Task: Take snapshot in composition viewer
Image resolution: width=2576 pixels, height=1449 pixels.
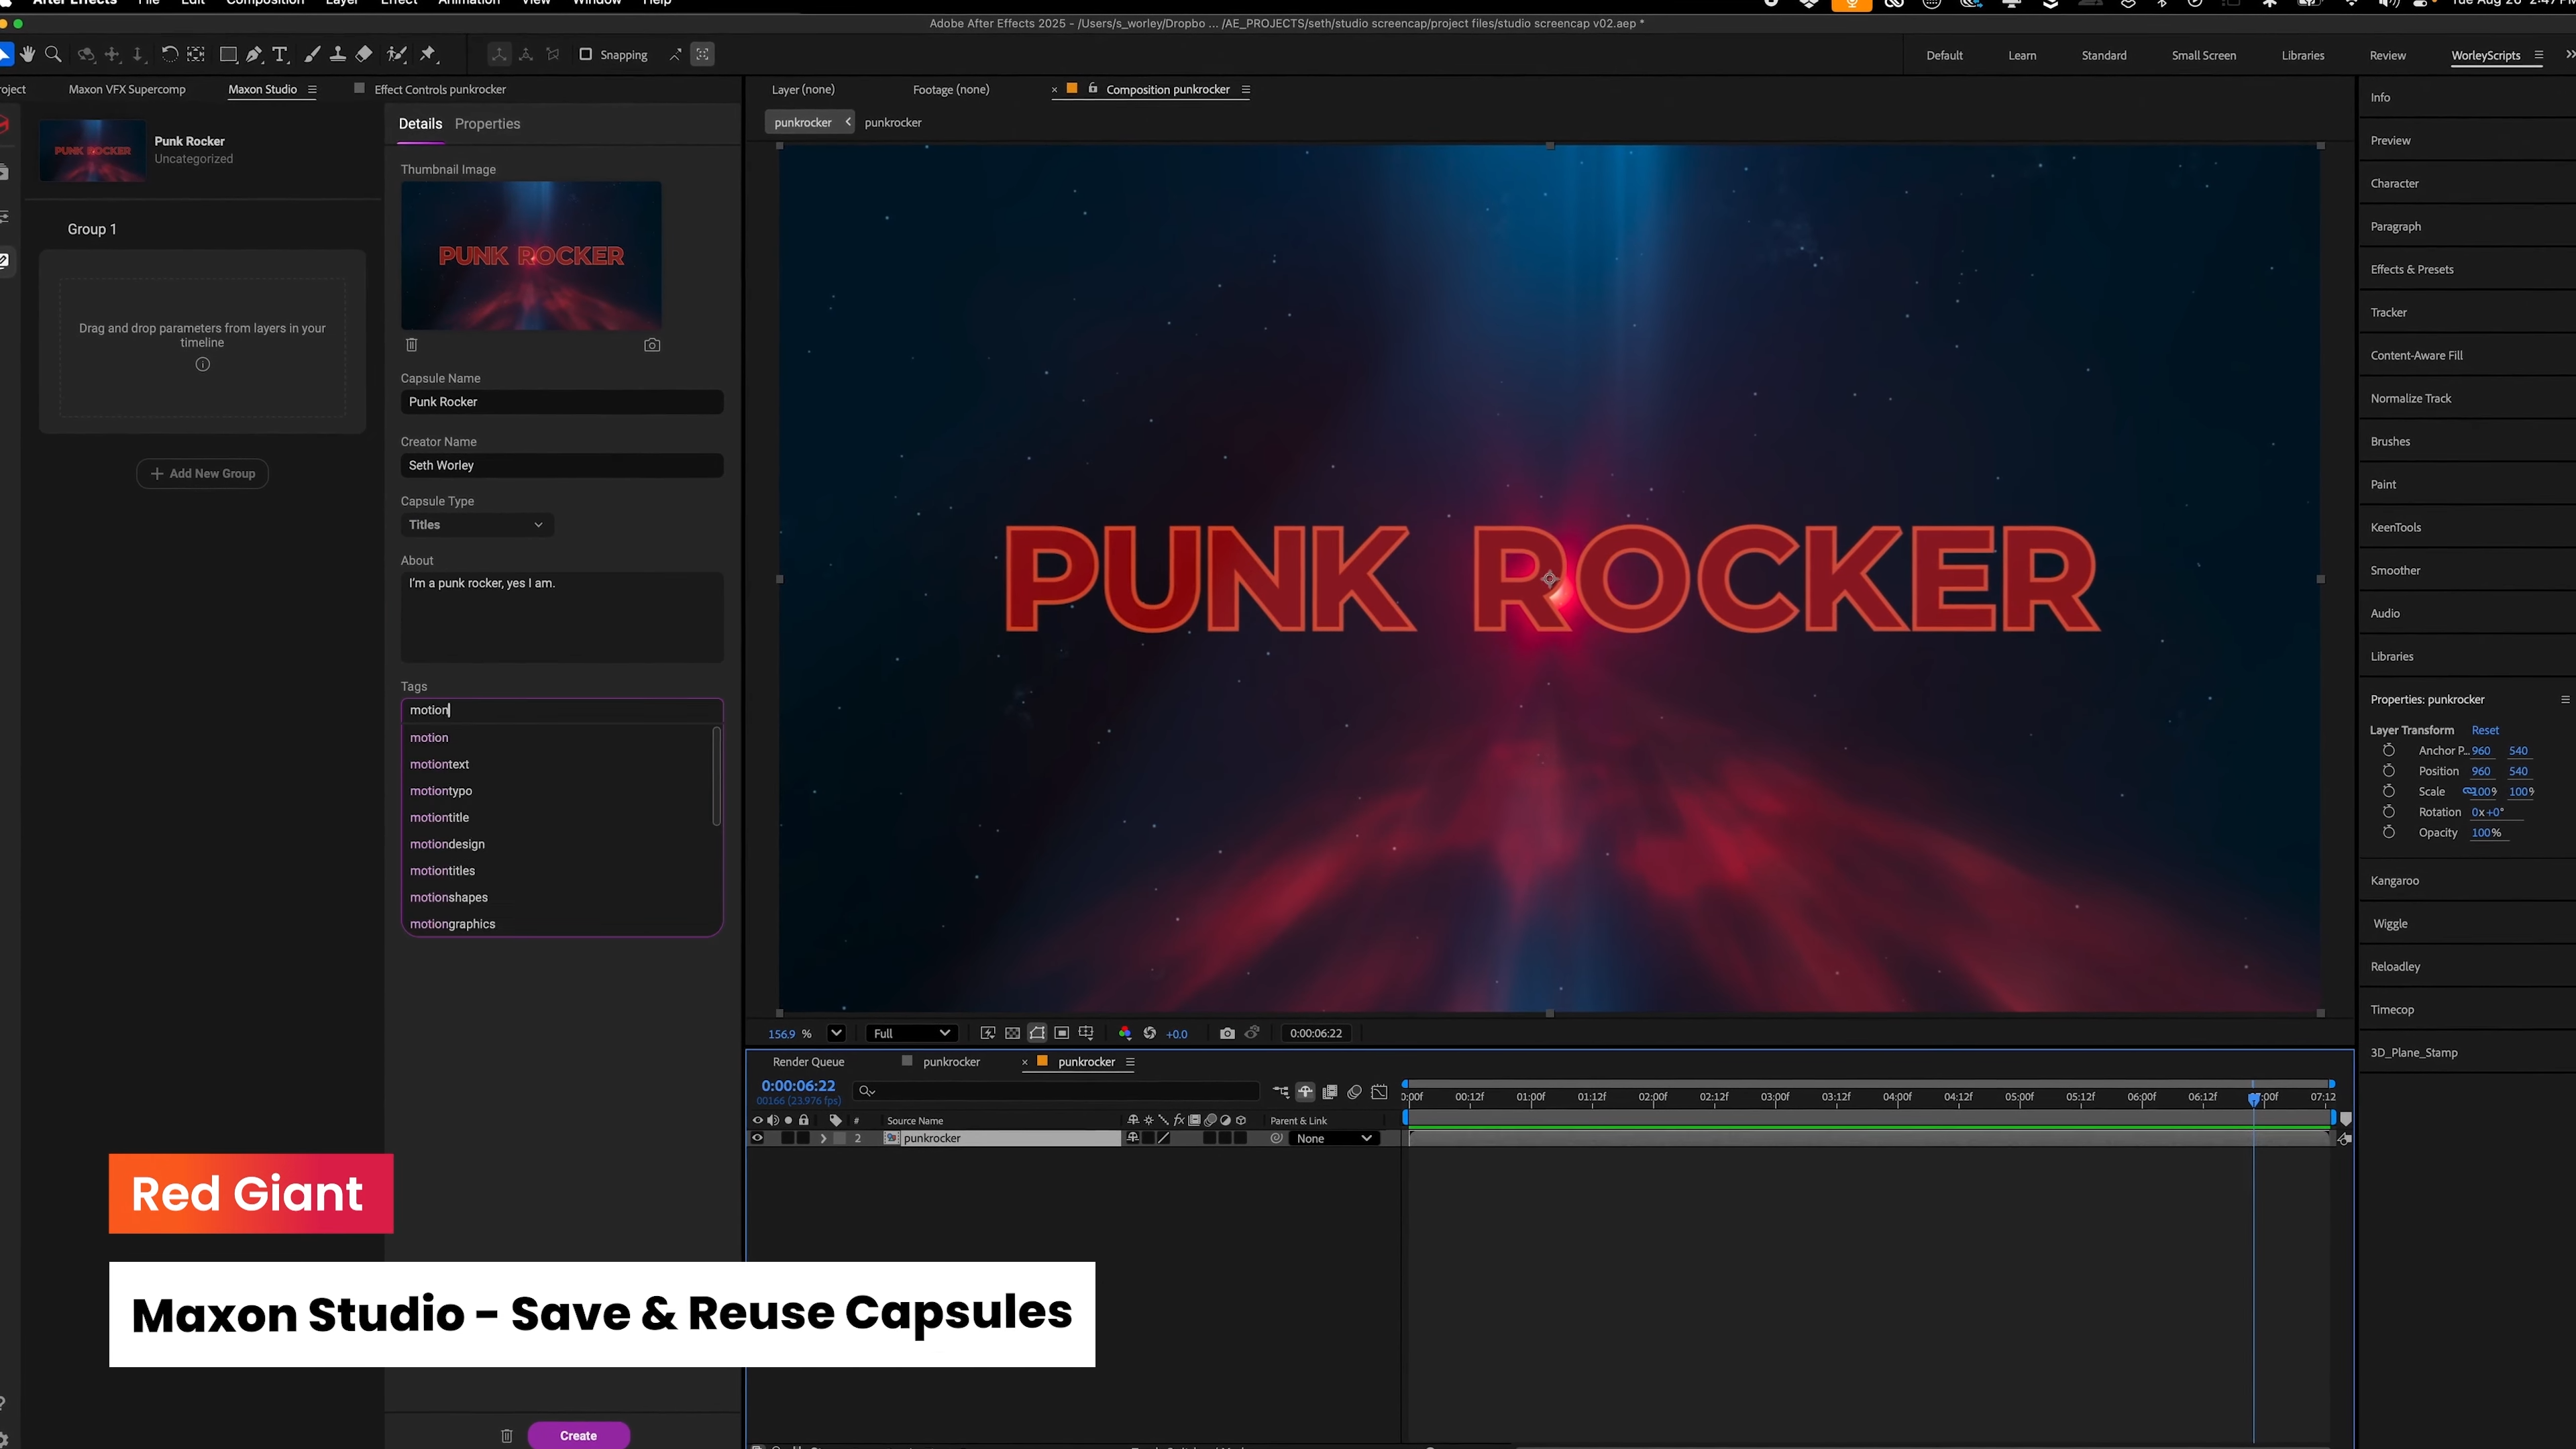Action: click(1227, 1033)
